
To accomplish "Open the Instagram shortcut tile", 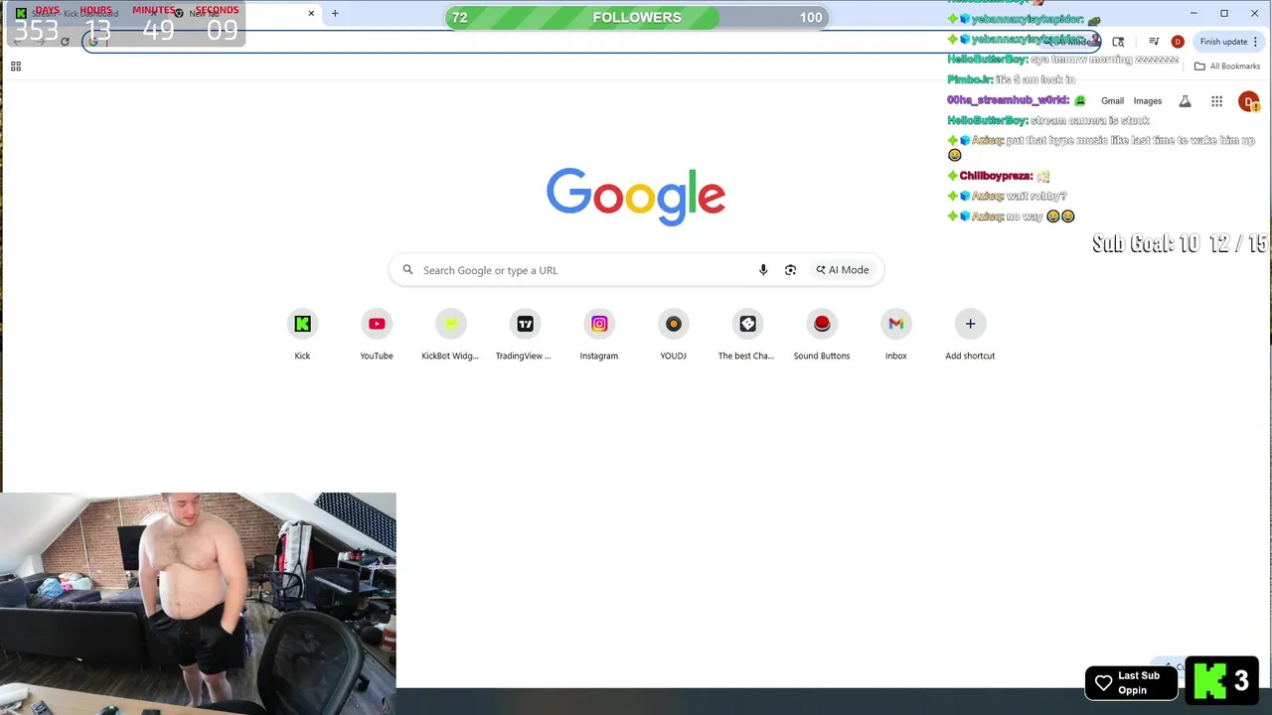I will click(x=599, y=336).
